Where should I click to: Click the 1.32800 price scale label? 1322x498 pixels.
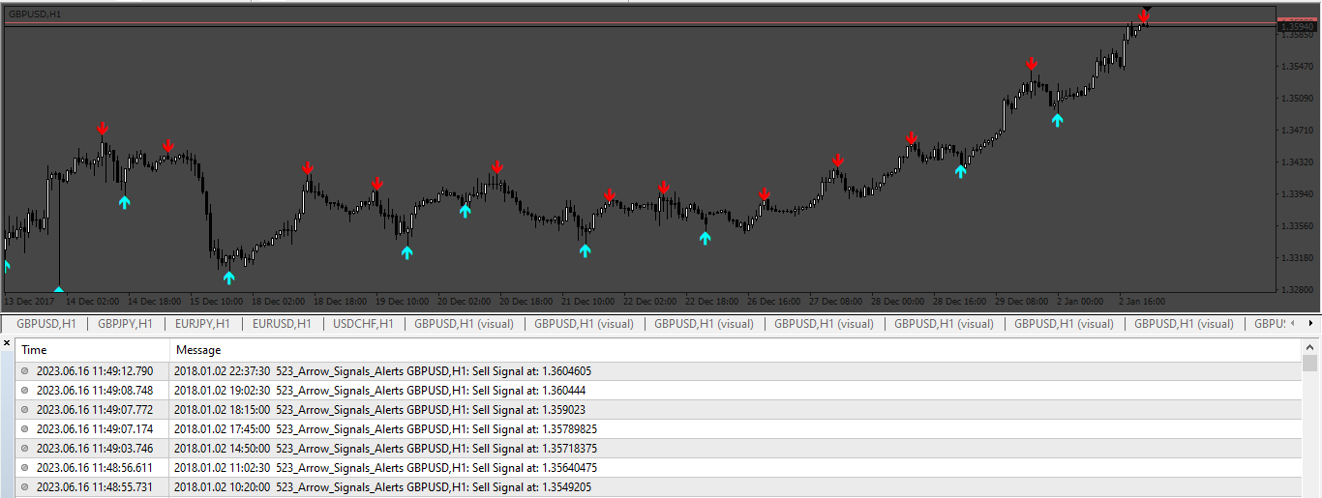click(x=1296, y=289)
